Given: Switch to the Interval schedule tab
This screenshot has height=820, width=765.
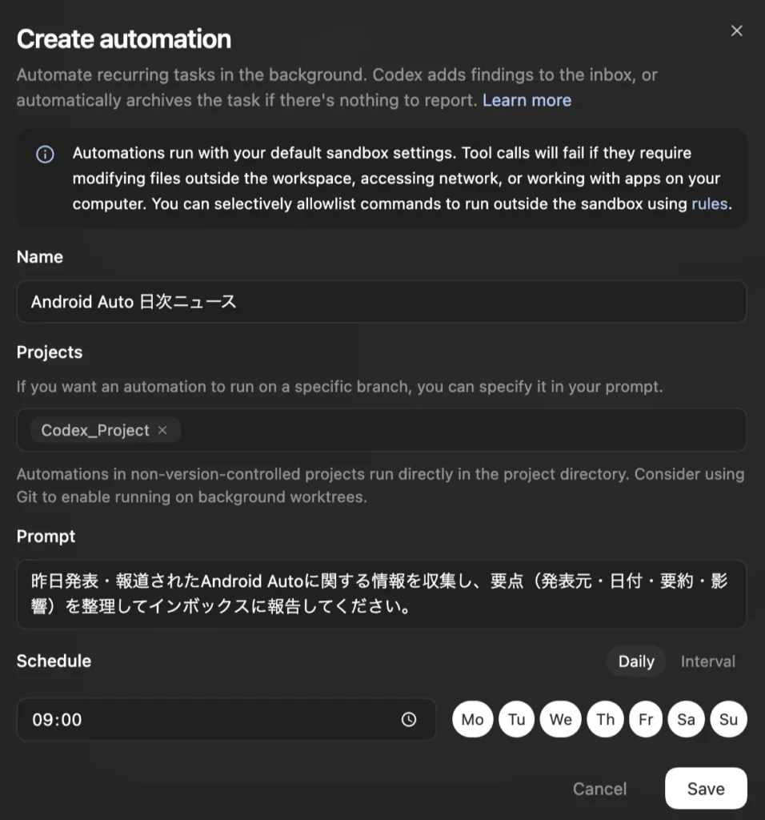Looking at the screenshot, I should 707,661.
